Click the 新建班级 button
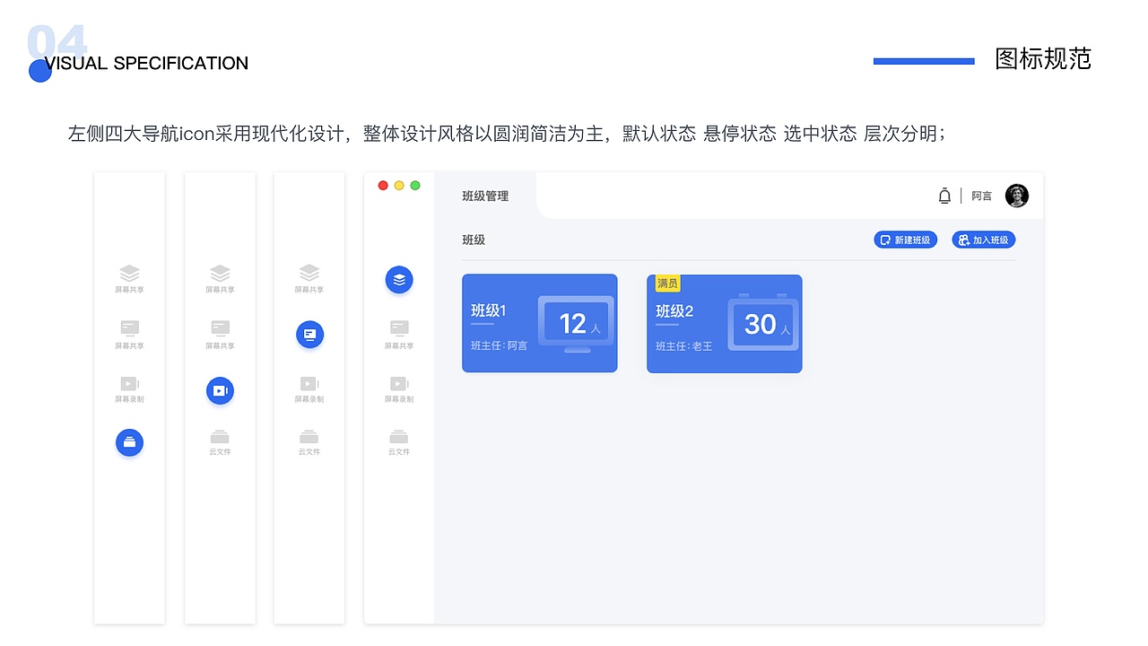This screenshot has width=1148, height=646. (x=905, y=240)
